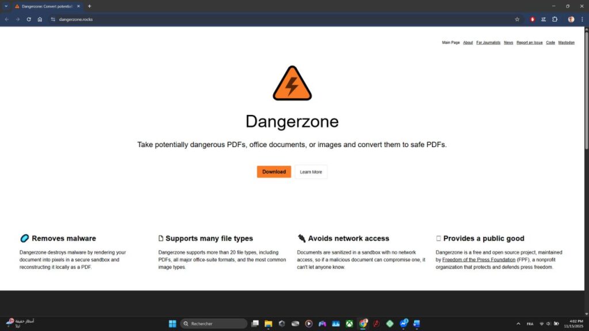Open the For Journalists page
This screenshot has width=589, height=331.
(488, 43)
